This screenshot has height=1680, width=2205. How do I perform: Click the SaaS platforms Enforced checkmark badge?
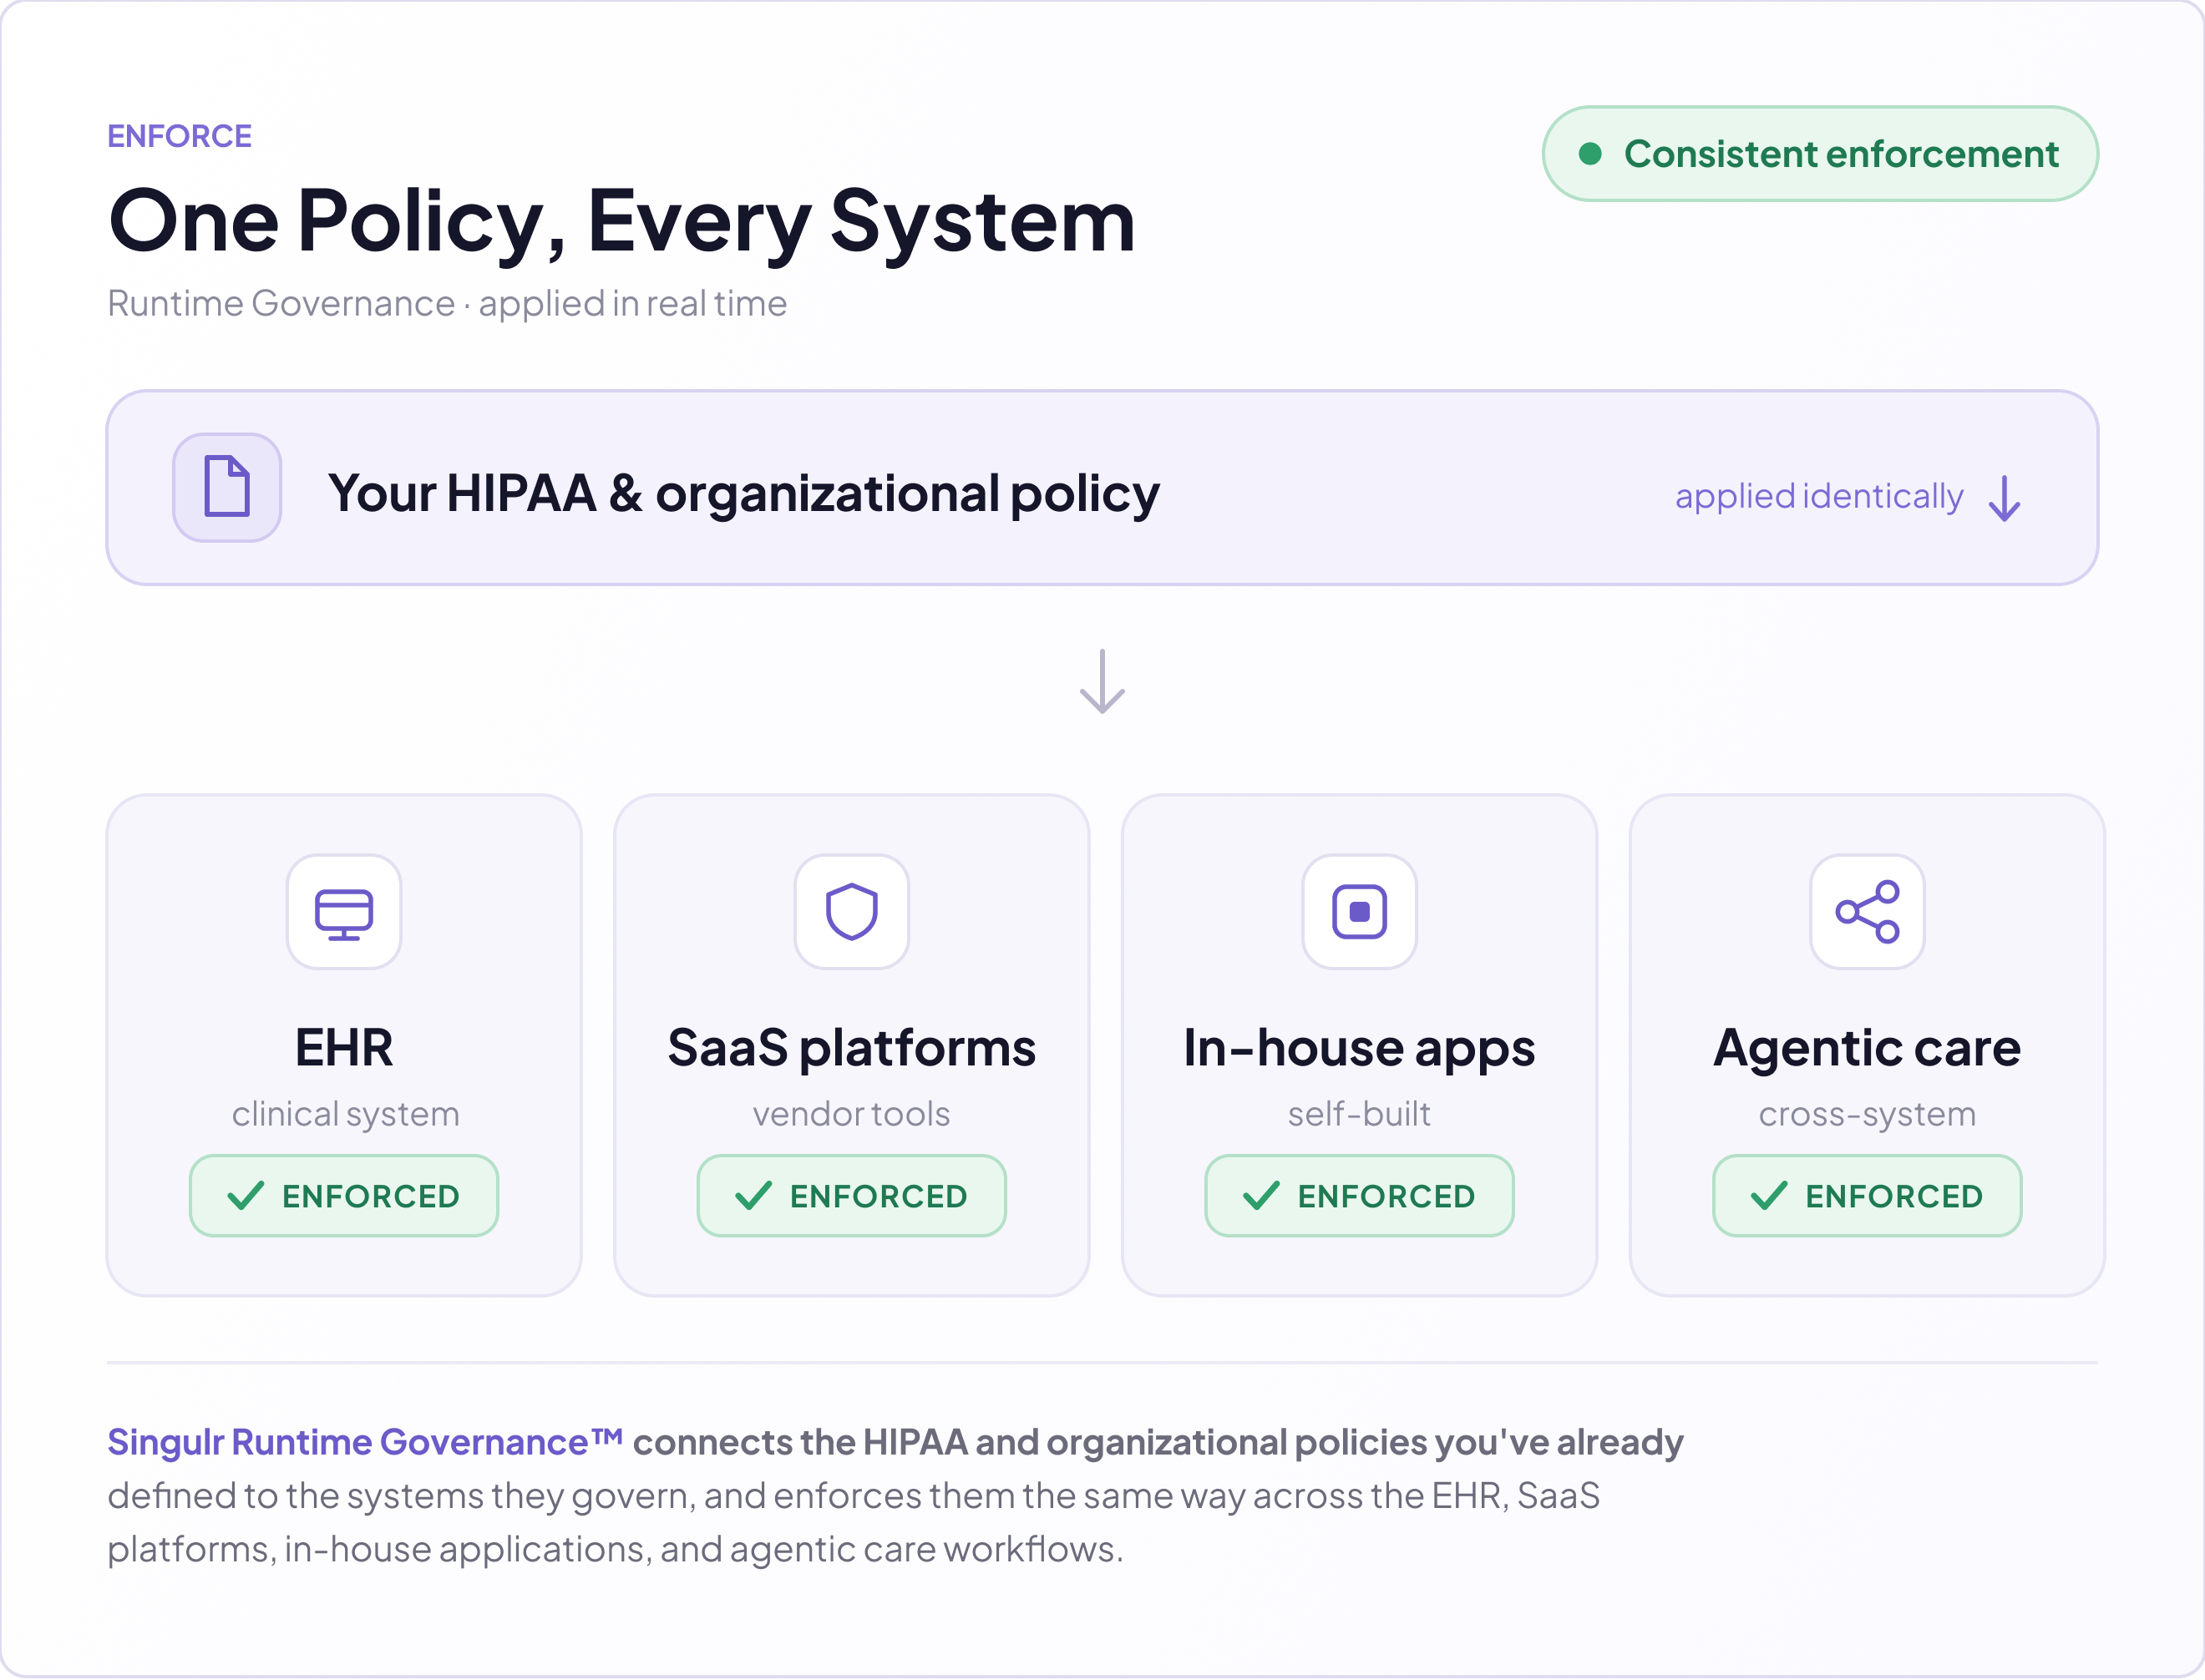pyautogui.click(x=852, y=1196)
